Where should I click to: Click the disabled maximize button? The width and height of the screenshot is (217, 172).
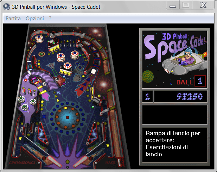click(x=186, y=5)
